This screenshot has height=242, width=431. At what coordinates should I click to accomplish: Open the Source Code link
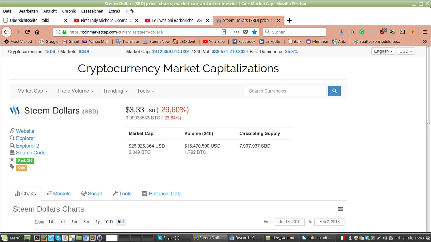[x=31, y=153]
